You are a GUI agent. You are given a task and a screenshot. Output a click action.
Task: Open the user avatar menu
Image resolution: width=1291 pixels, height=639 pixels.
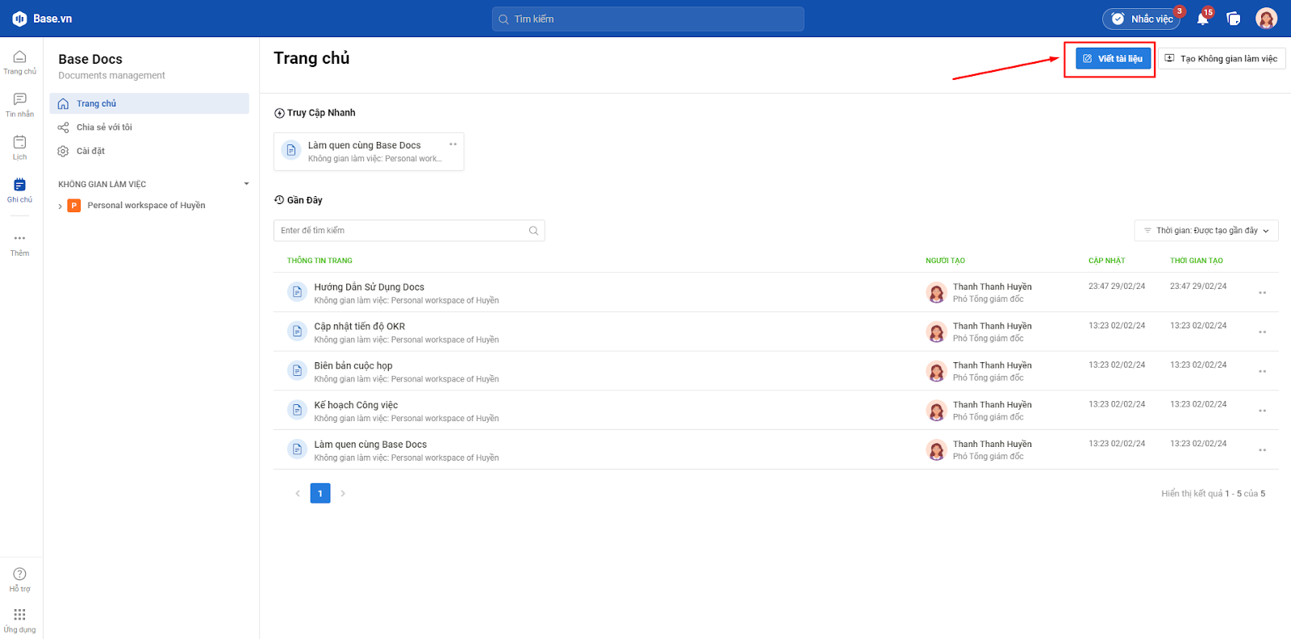pyautogui.click(x=1266, y=19)
